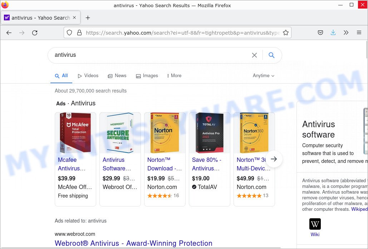
Task: Click the forward navigation arrow
Action: [22, 33]
